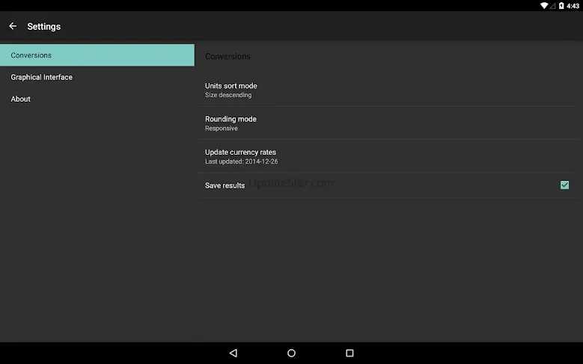Viewport: 583px width, 364px height.
Task: Tap the Android home circle icon
Action: pyautogui.click(x=292, y=353)
